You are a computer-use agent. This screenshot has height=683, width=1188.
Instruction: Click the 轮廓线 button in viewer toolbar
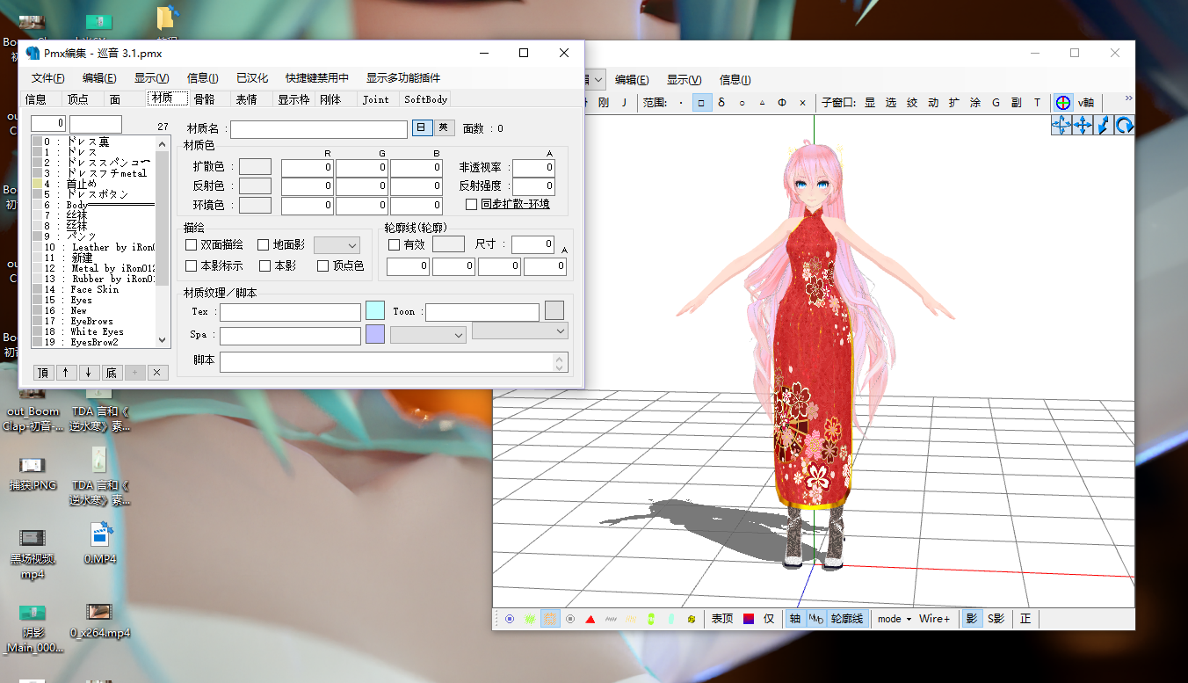847,619
